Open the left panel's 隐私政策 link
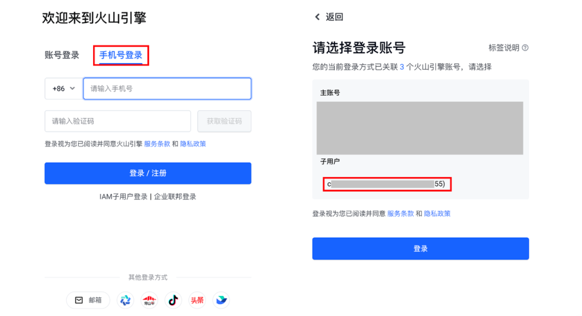Viewport: 582px width, 316px height. (x=193, y=144)
